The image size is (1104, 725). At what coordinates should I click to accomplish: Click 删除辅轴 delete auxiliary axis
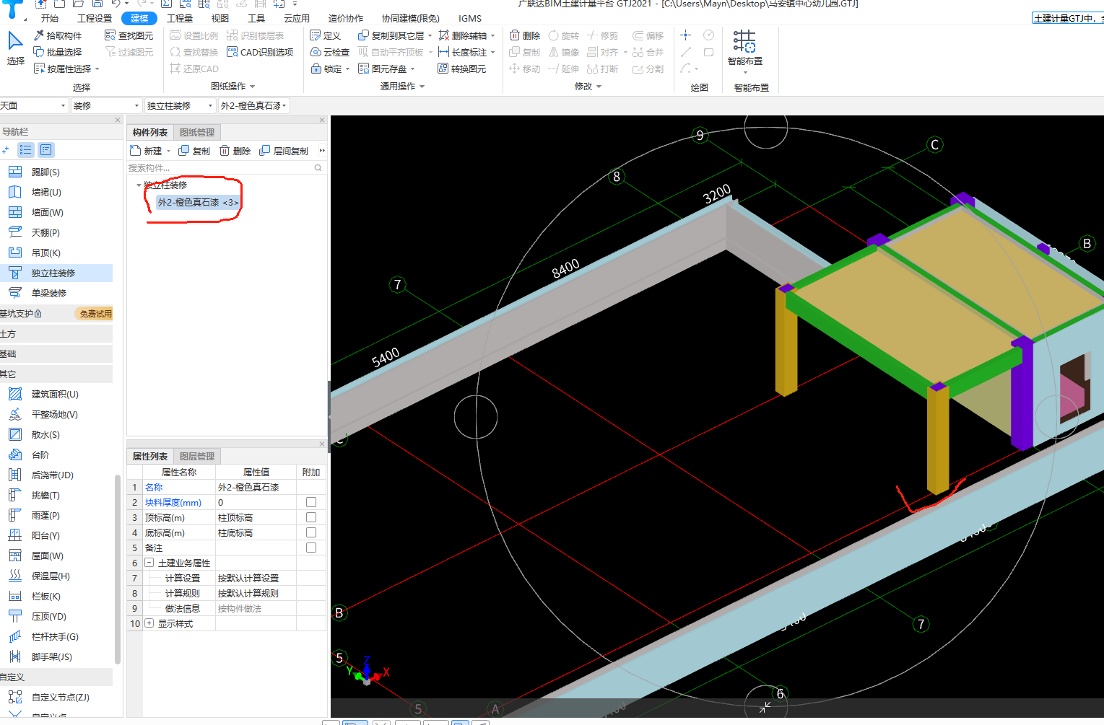[463, 35]
